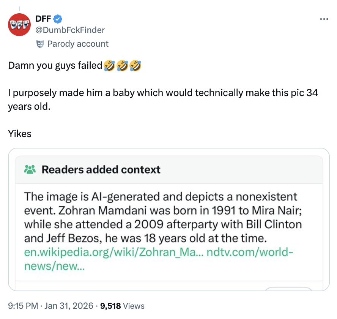Click the DFF display name
Viewport: 337px width, 319px height.
point(43,19)
